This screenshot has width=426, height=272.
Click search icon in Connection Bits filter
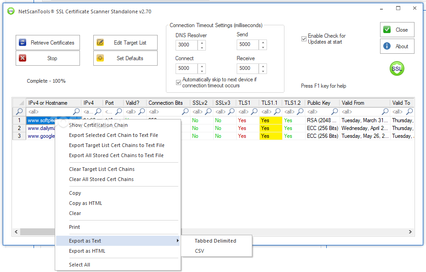point(185,111)
